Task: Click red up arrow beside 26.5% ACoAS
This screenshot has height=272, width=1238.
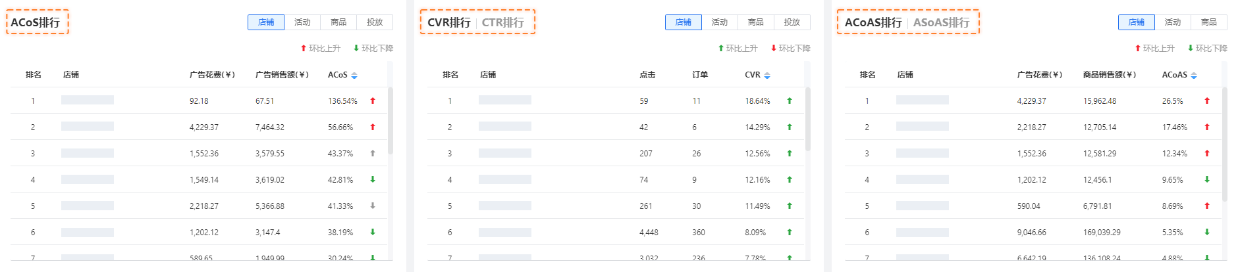Action: click(x=1207, y=101)
